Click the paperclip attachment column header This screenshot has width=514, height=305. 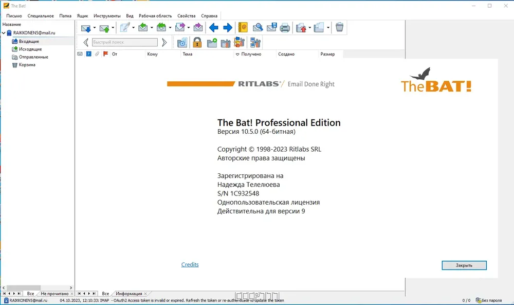click(x=97, y=54)
